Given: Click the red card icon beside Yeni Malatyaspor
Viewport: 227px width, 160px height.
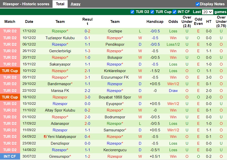Looking at the screenshot, I should coord(45,136).
